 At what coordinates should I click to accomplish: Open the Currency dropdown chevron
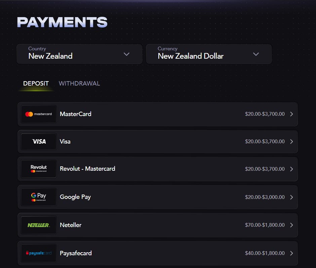point(256,54)
